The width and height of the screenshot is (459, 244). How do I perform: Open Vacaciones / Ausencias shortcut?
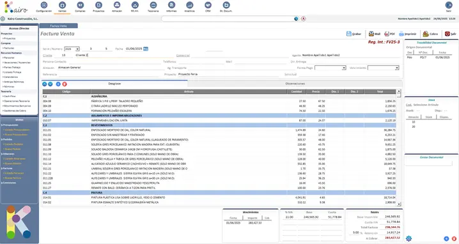click(17, 63)
